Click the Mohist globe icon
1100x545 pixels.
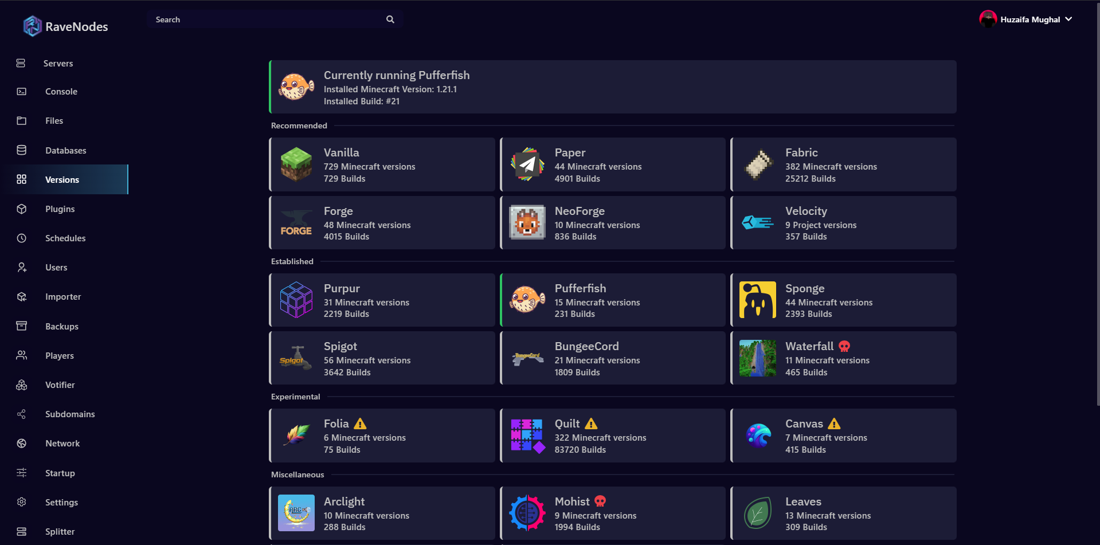coord(527,513)
